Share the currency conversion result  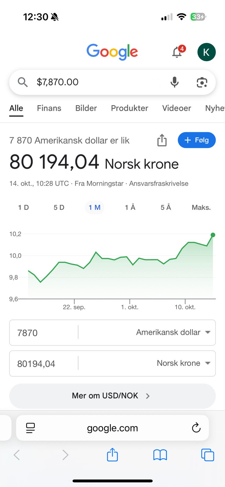coord(162,140)
